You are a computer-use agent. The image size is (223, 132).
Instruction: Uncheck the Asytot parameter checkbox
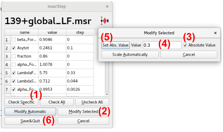pos(14,48)
